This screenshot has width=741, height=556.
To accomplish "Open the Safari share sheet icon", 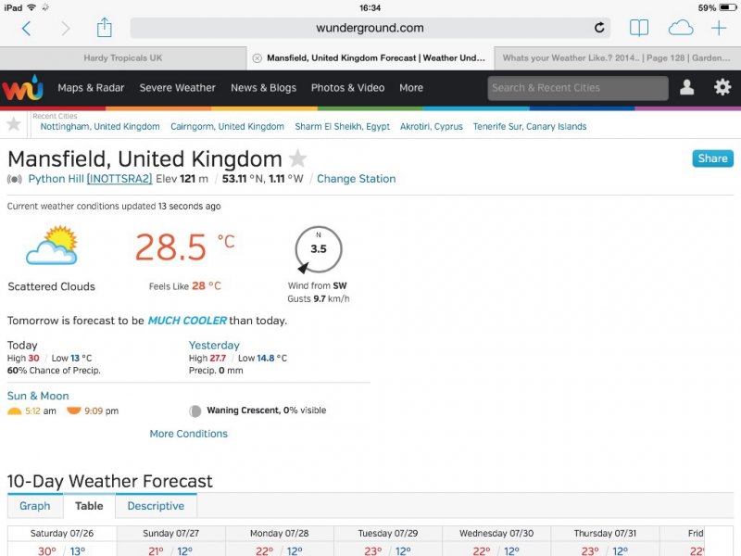I will 104,28.
